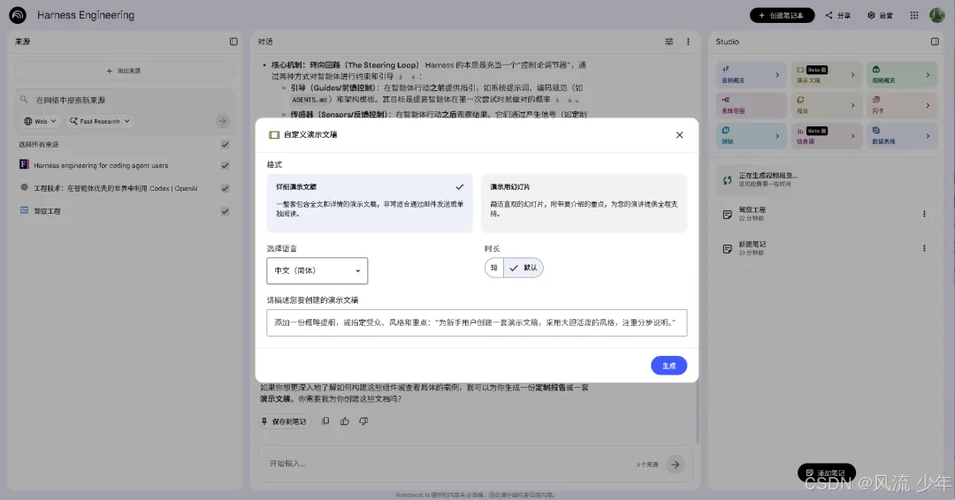The height and width of the screenshot is (500, 955).
Task: Choose the 默认 duration option
Action: 523,268
